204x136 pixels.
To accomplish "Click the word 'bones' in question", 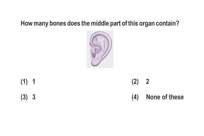I will (58, 23).
